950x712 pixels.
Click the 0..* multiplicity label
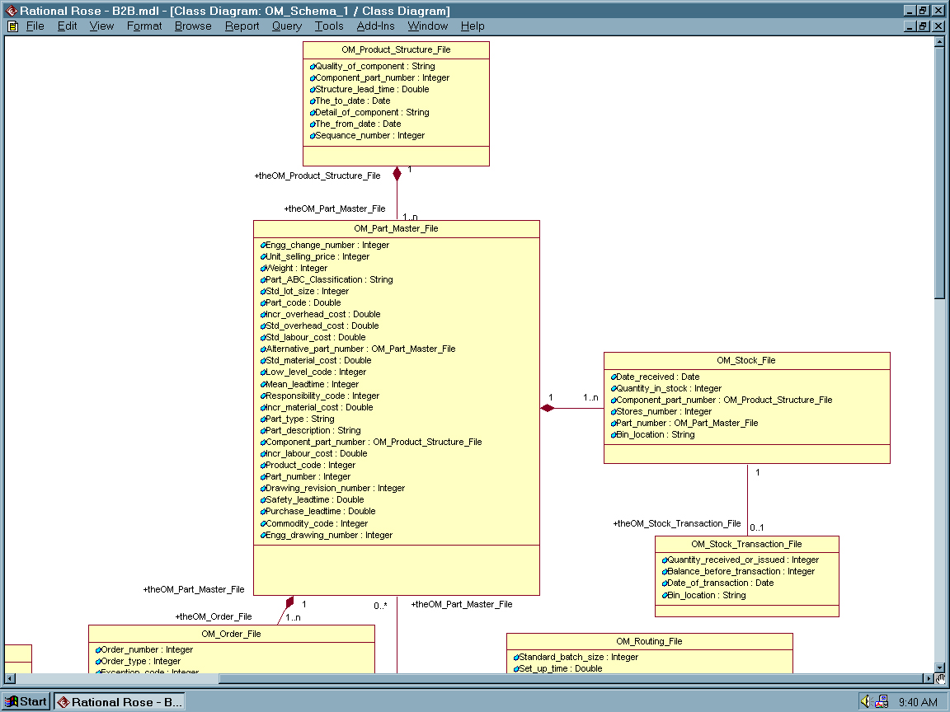click(380, 606)
